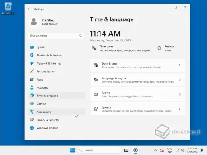Expand Typing settings chevron
This screenshot has width=207, height=155.
pos(180,94)
